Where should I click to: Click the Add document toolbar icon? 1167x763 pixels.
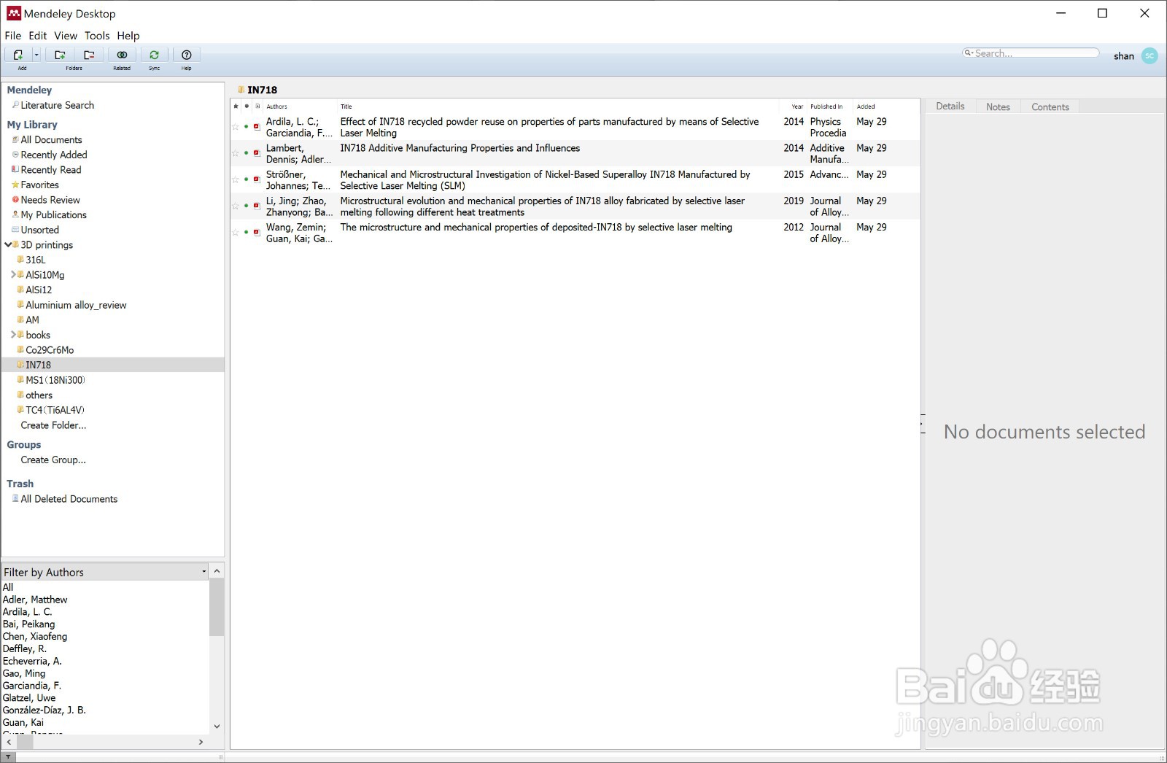(x=18, y=55)
